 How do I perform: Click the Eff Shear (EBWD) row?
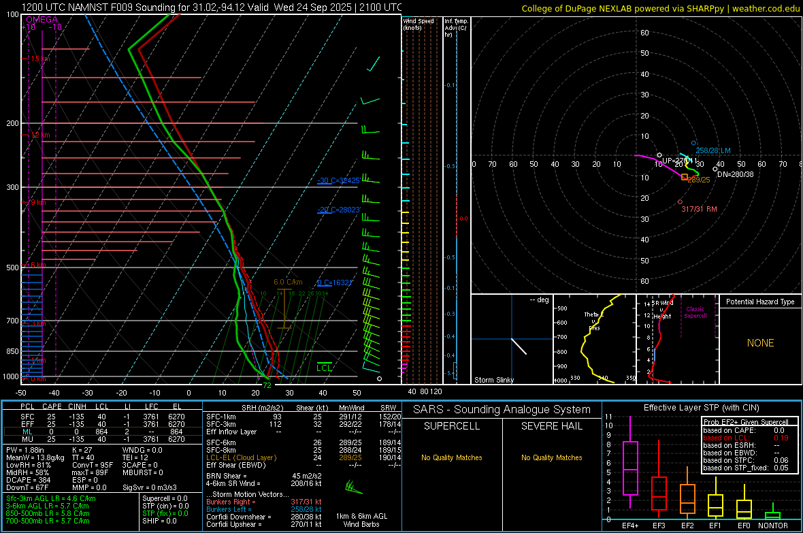pos(304,465)
